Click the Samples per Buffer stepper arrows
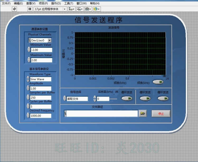This screenshot has height=162, width=198. pos(28,97)
